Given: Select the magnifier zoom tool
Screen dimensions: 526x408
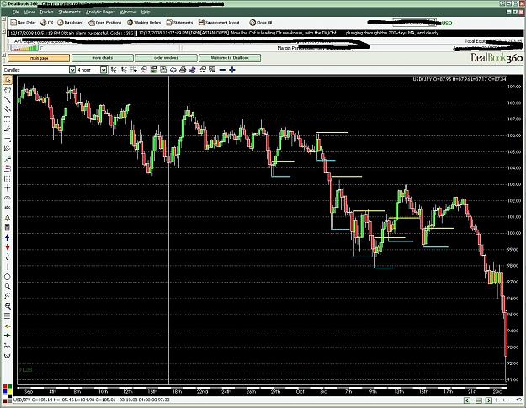Looking at the screenshot, I should coord(8,287).
